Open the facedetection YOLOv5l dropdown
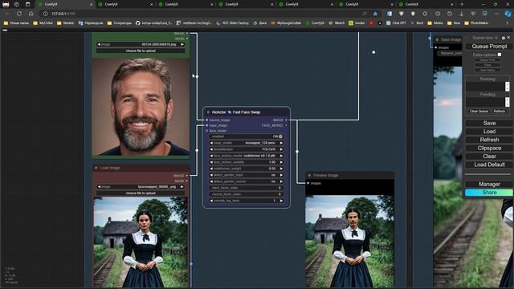Image resolution: width=514 pixels, height=289 pixels. click(x=247, y=149)
